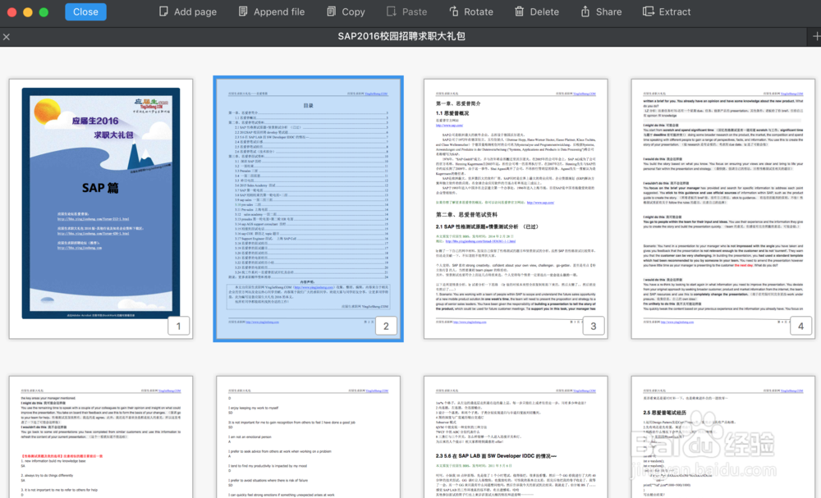
Task: Click the blue Close button
Action: 85,11
